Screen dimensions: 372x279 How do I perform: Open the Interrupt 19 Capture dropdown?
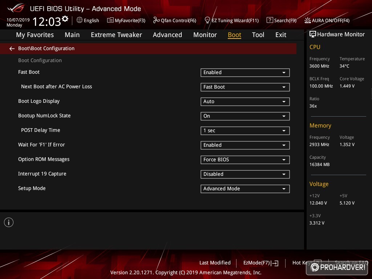coord(245,174)
